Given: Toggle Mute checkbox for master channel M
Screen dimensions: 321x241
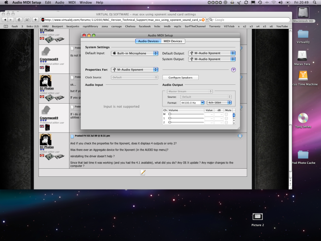Looking at the screenshot, I should (x=226, y=114).
